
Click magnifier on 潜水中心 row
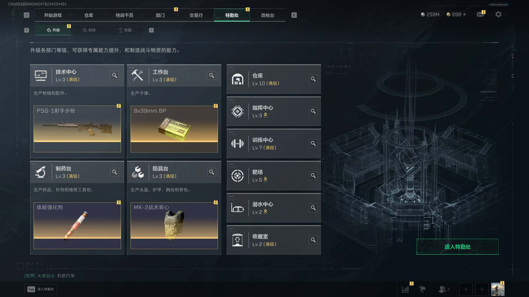pyautogui.click(x=313, y=208)
